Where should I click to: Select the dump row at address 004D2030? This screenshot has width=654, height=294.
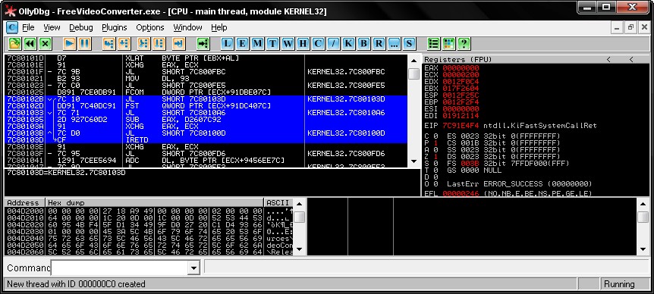pos(149,231)
